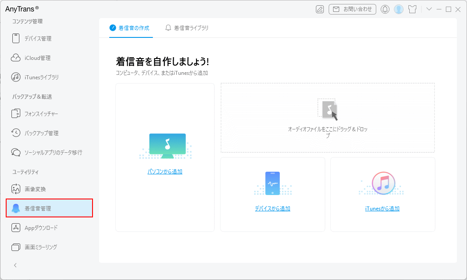This screenshot has height=280, width=467.
Task: Minimize the AnyTrans window
Action: click(x=439, y=10)
